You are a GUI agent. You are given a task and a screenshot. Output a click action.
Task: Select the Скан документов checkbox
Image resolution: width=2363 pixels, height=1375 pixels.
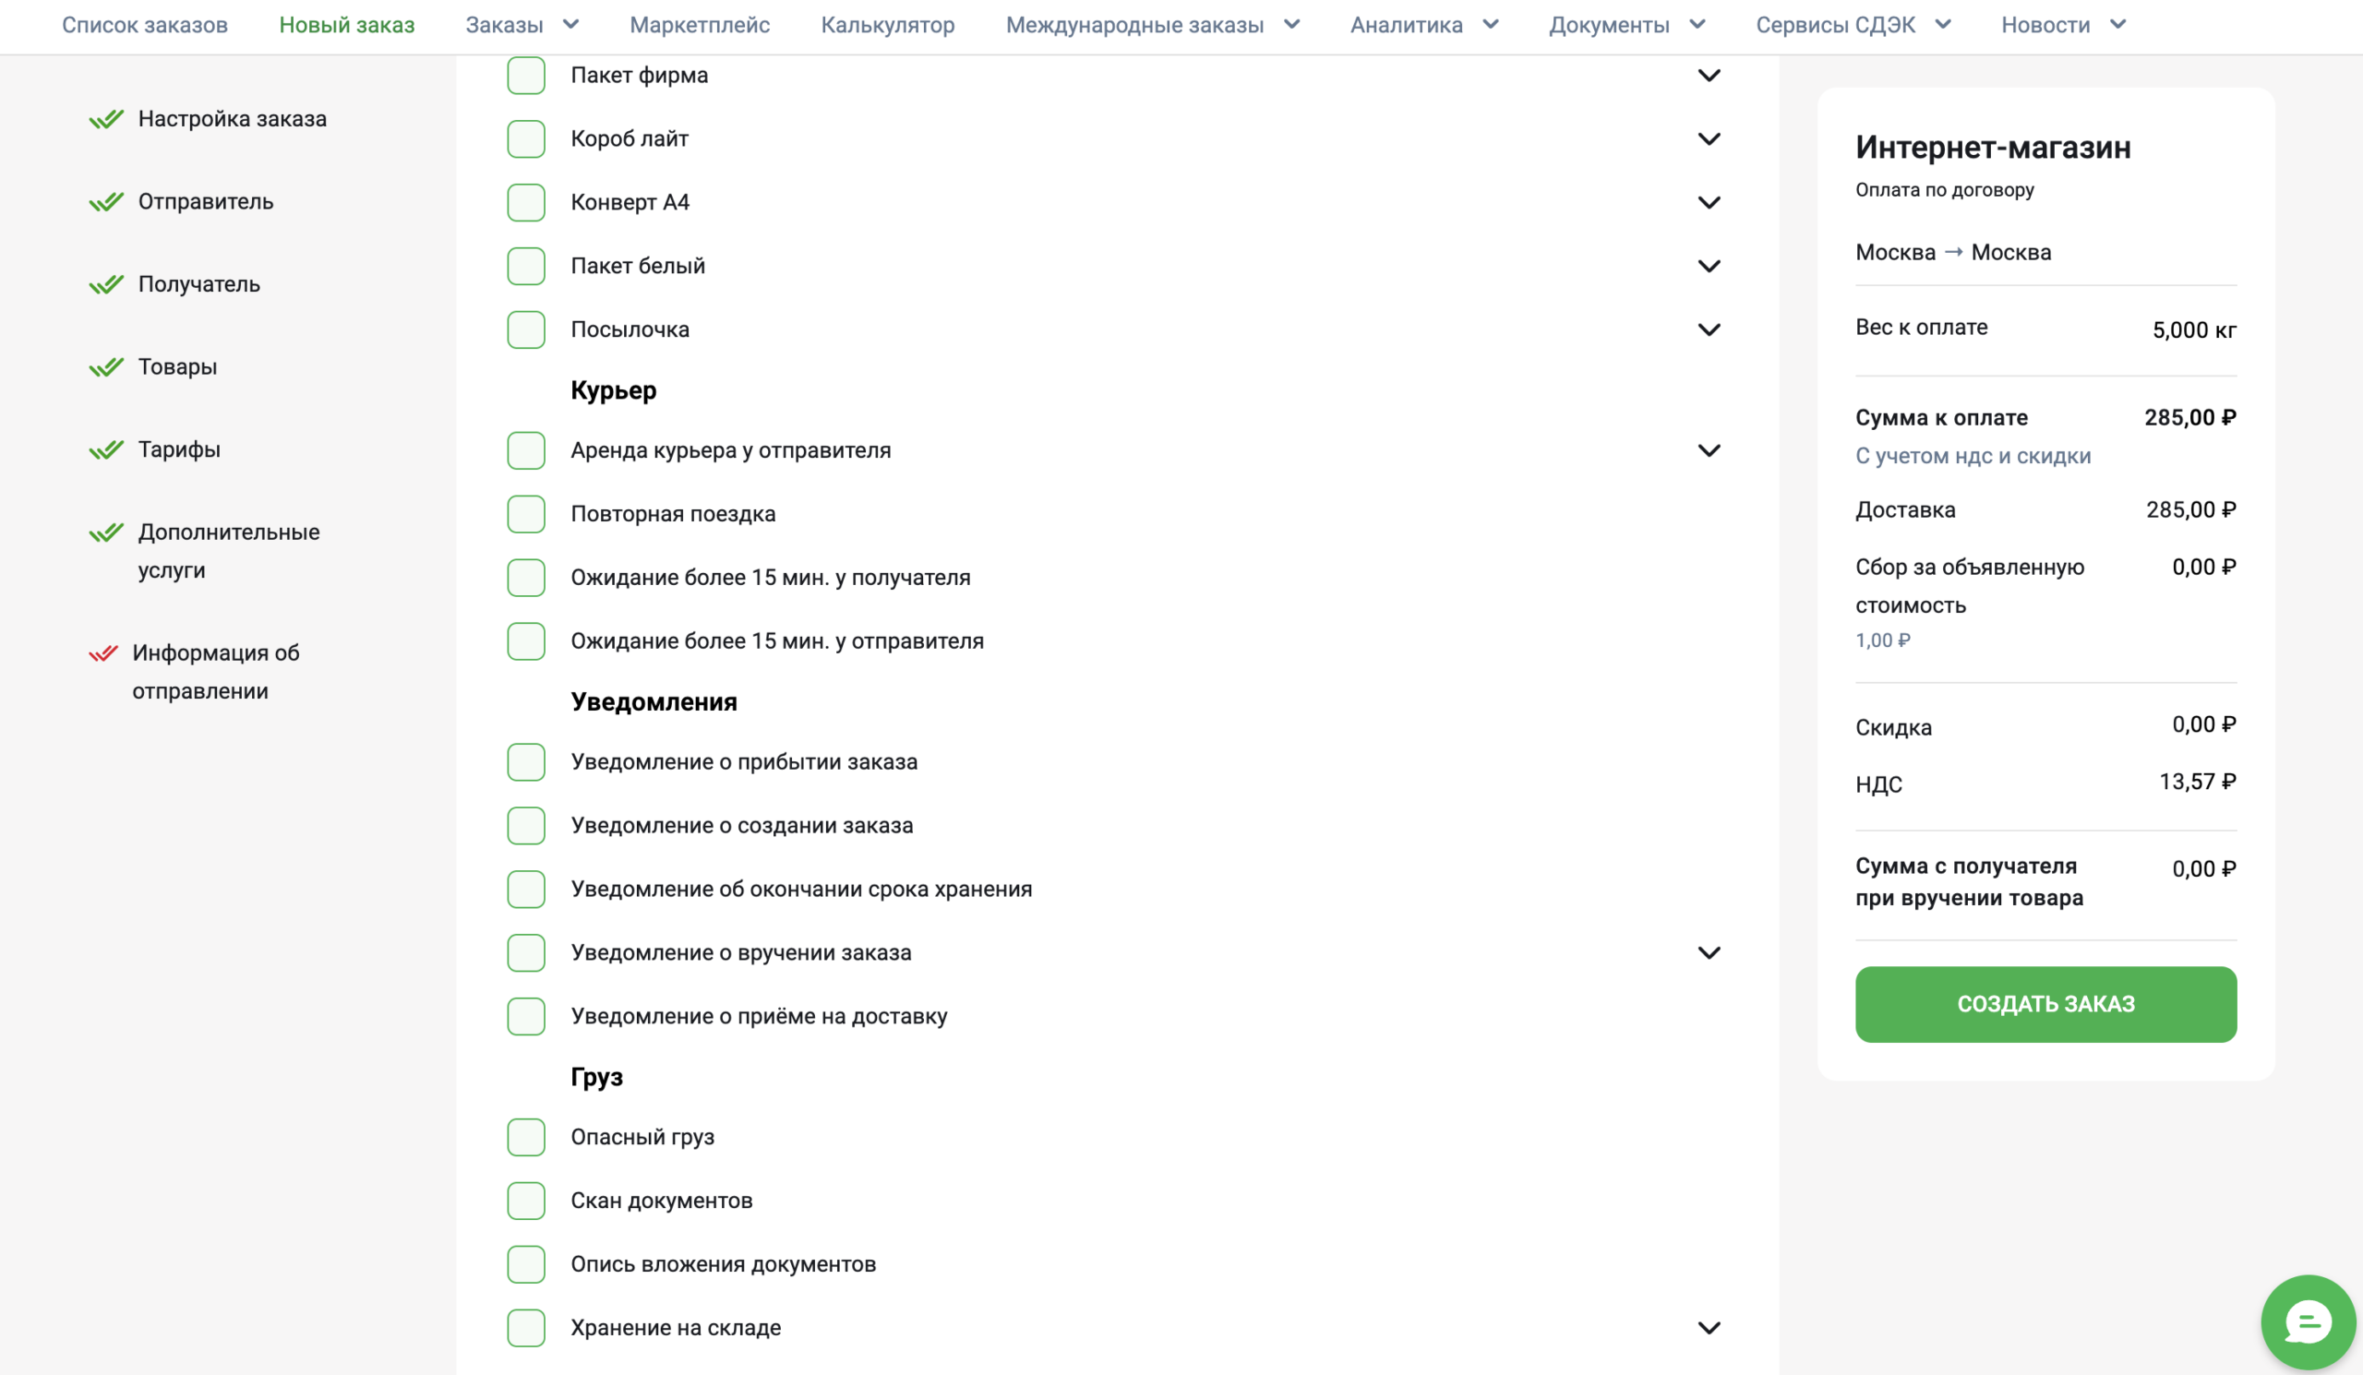(x=526, y=1201)
